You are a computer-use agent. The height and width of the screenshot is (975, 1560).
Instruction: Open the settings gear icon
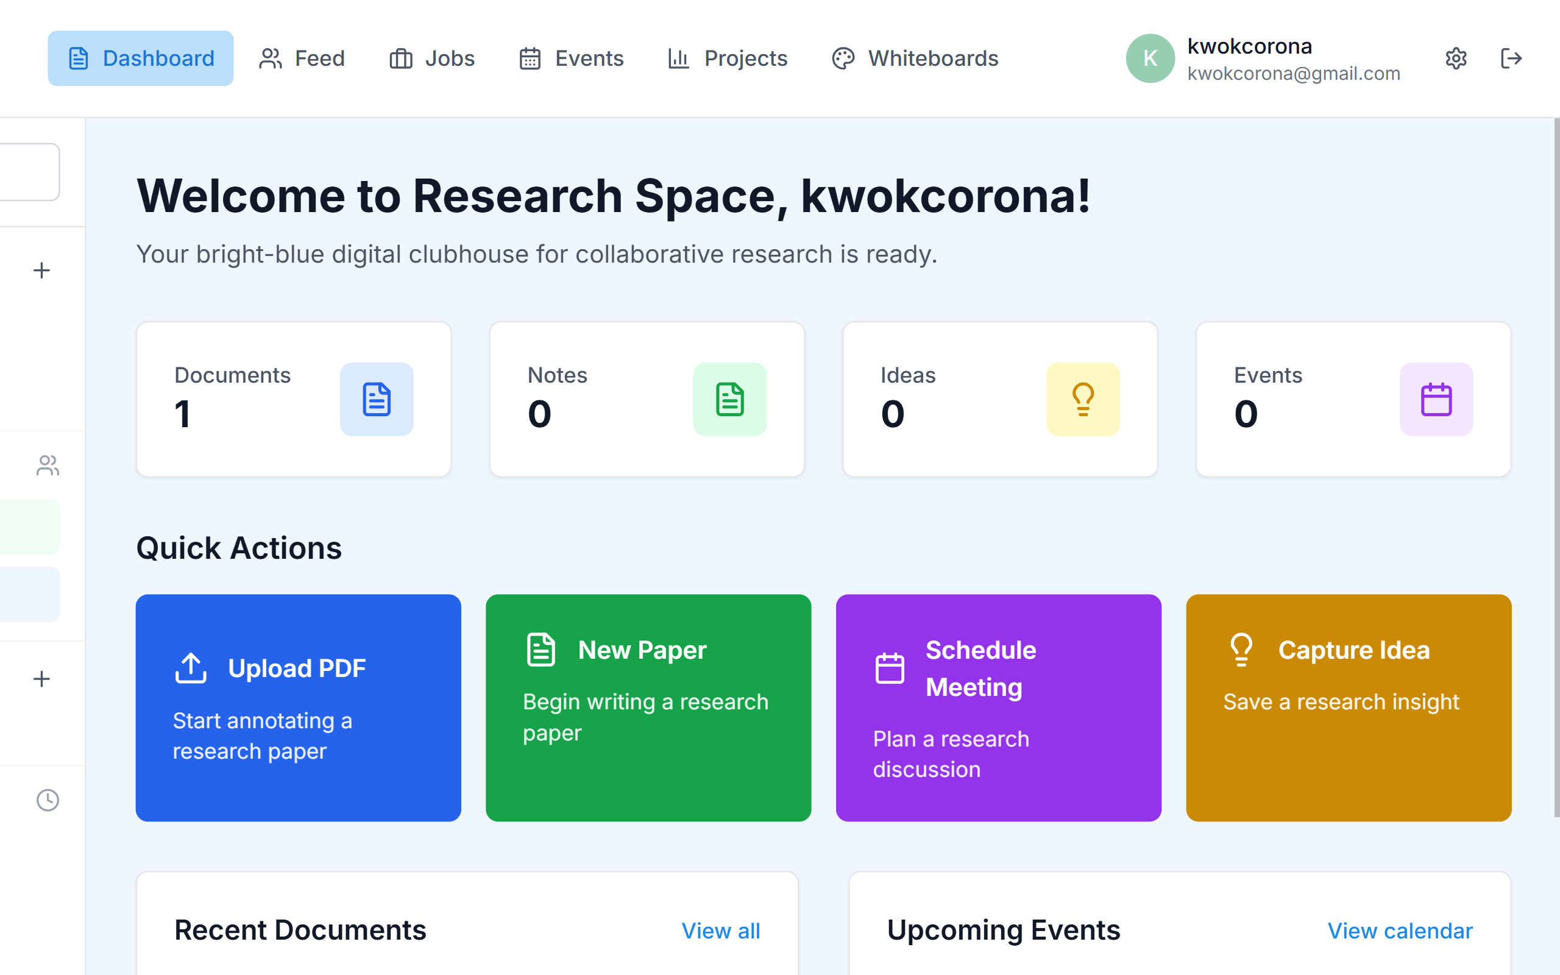(x=1456, y=58)
